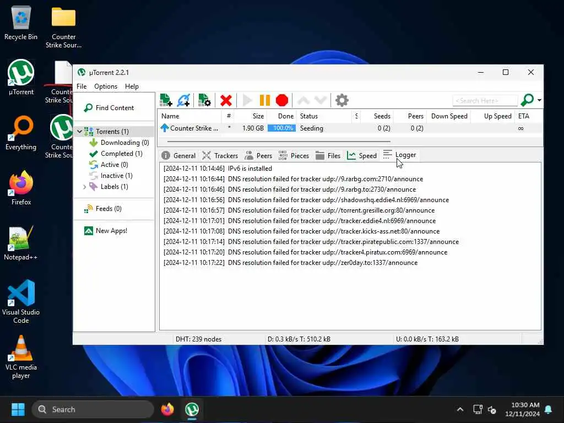Image resolution: width=564 pixels, height=423 pixels.
Task: Sort by Up Speed column header
Action: pos(493,116)
